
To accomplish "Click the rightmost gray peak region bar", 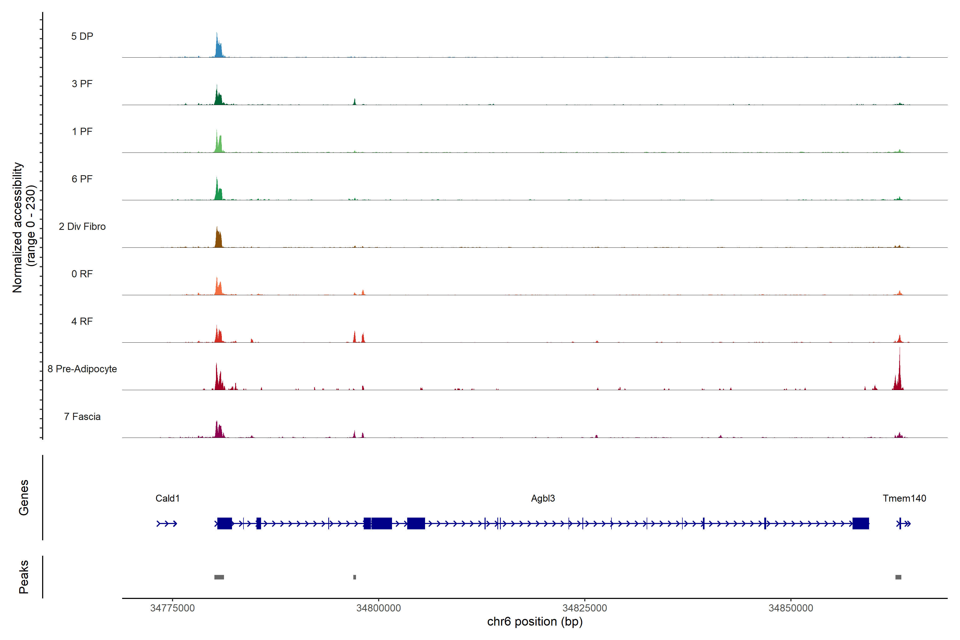I will coord(898,577).
